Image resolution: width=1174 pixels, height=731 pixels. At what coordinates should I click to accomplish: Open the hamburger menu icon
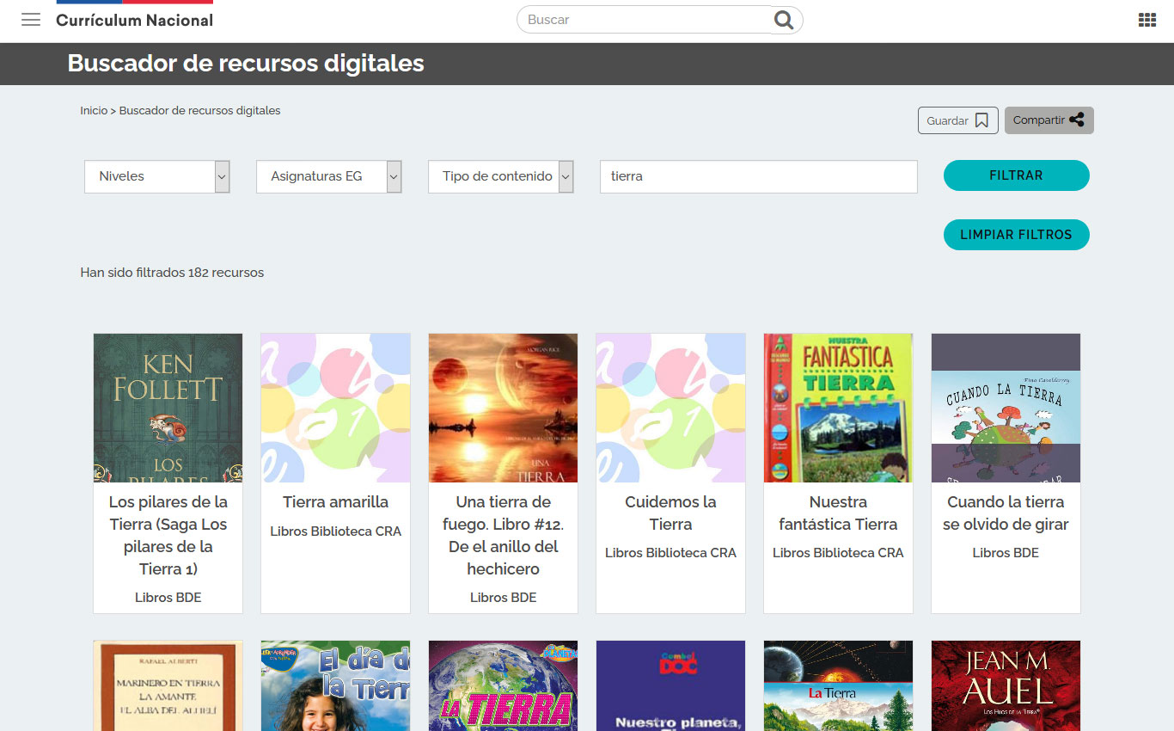31,20
